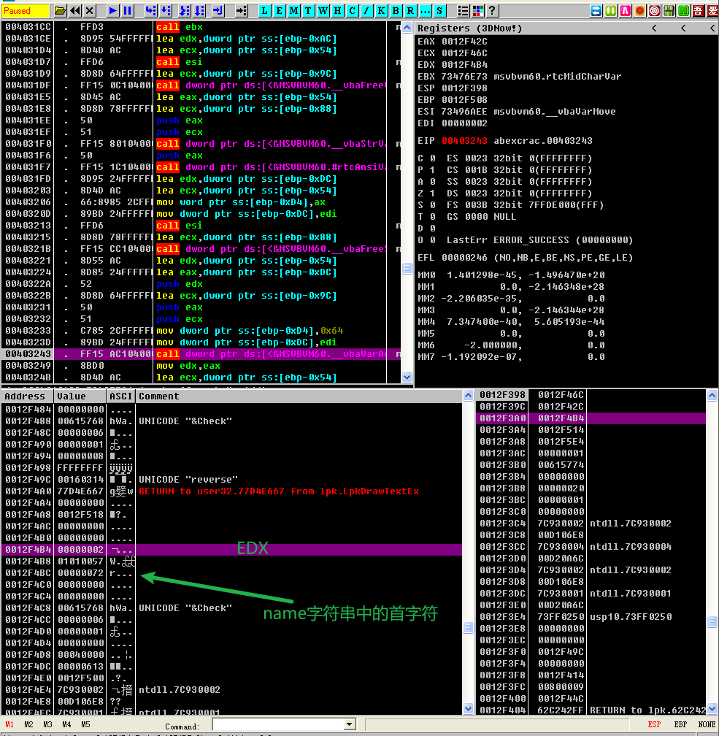Open the Run trace window (... button)
The width and height of the screenshot is (719, 736).
[425, 10]
